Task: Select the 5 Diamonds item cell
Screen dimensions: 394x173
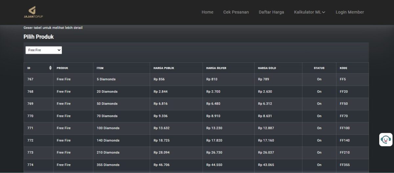Action: tap(106, 79)
